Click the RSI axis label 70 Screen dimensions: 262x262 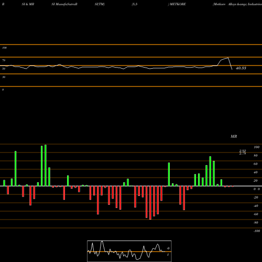click(x=4, y=60)
